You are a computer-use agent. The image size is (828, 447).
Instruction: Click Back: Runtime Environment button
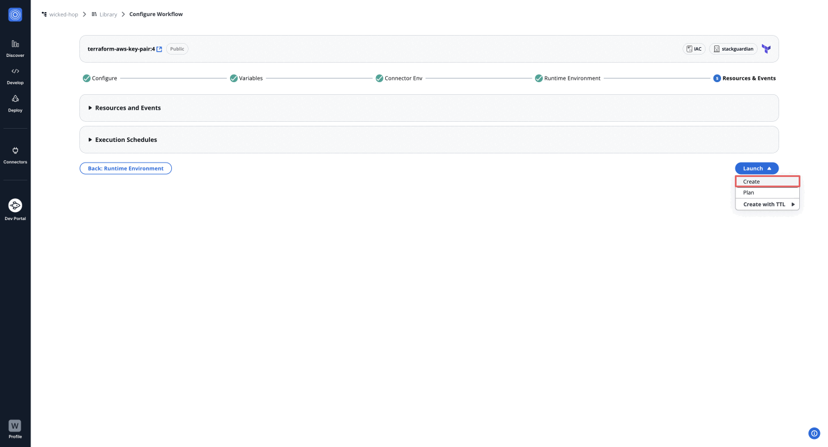coord(125,168)
